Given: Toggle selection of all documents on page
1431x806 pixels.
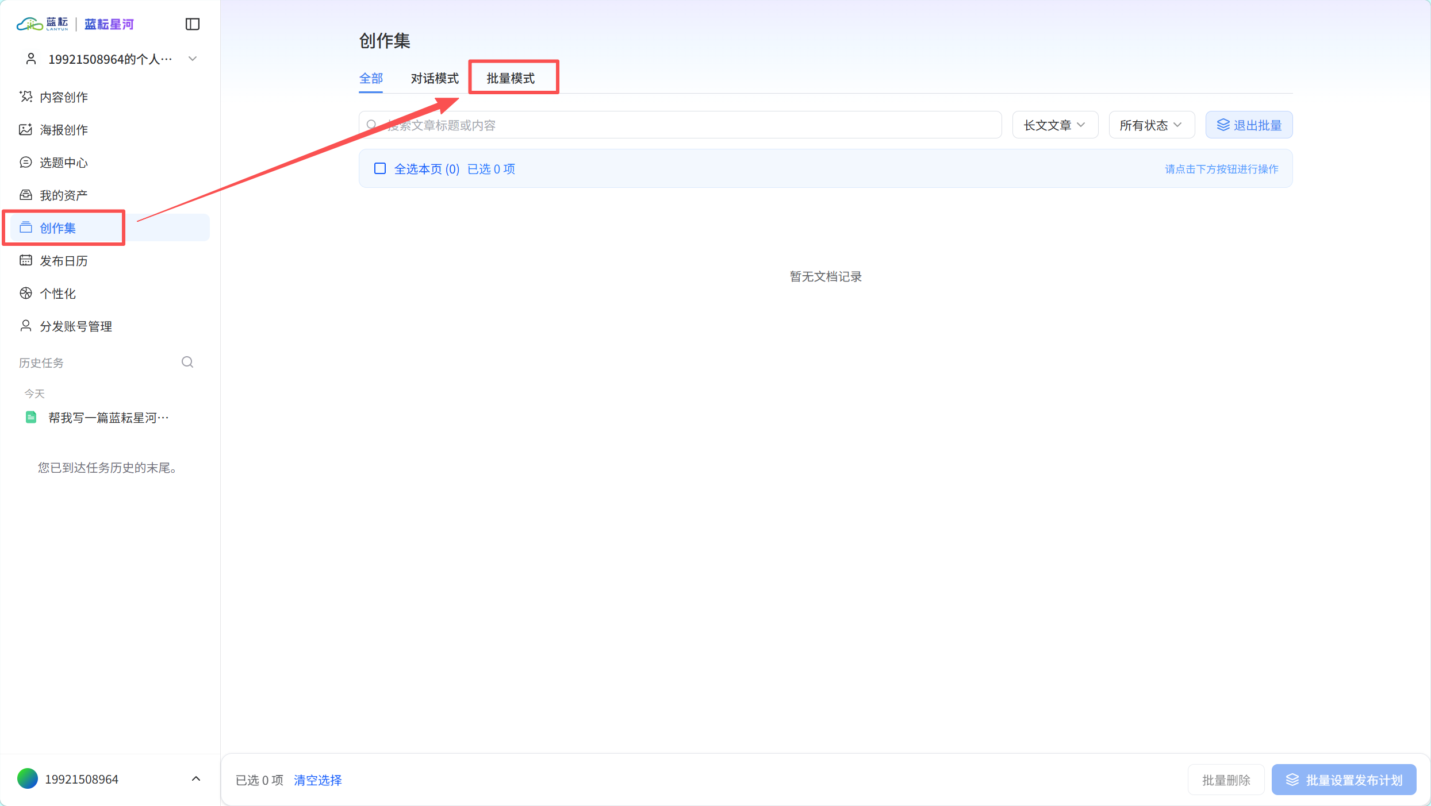Looking at the screenshot, I should 427,168.
